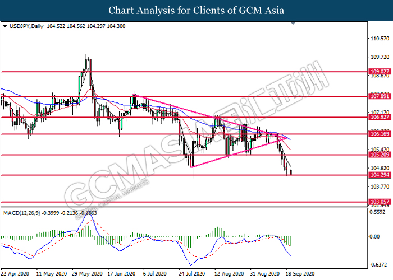Click the 31 Aug 2020 date label
The height and width of the screenshot is (280, 393).
click(x=265, y=274)
